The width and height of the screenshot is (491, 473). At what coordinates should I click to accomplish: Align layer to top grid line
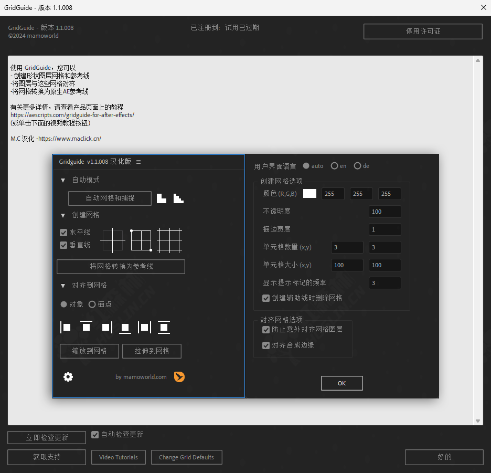click(x=86, y=327)
